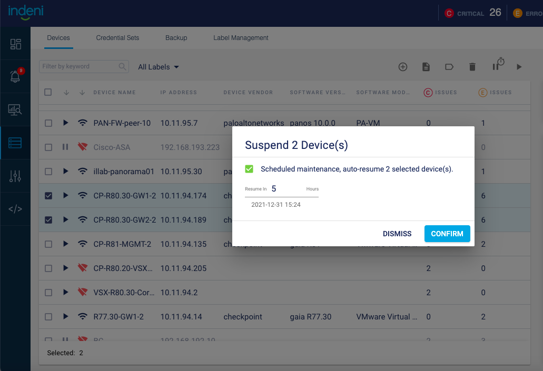Check the CP-R80.20-VSX row checkbox
543x371 pixels.
(x=48, y=268)
